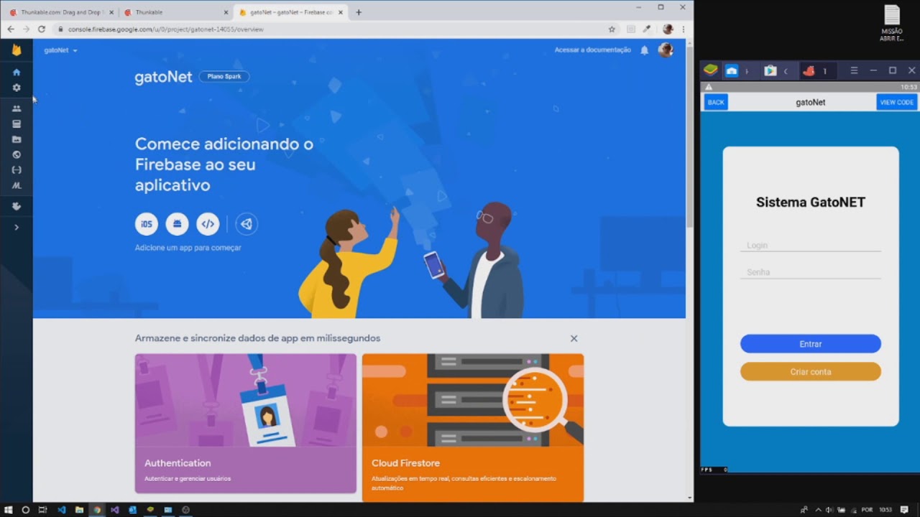Click the Criar conta button

(x=811, y=371)
